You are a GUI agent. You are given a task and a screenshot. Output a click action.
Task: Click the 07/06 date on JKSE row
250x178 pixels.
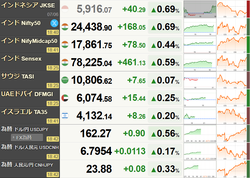pyautogui.click(x=53, y=15)
